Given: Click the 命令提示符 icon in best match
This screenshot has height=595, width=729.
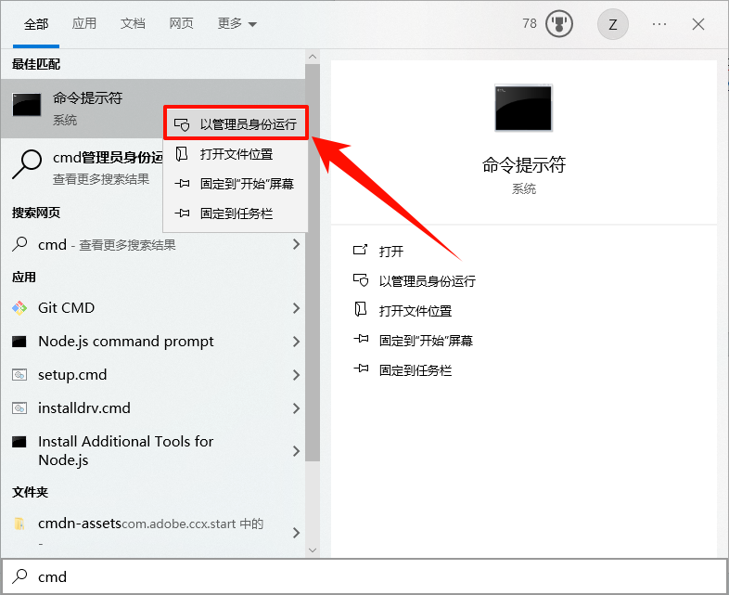Looking at the screenshot, I should click(x=27, y=104).
